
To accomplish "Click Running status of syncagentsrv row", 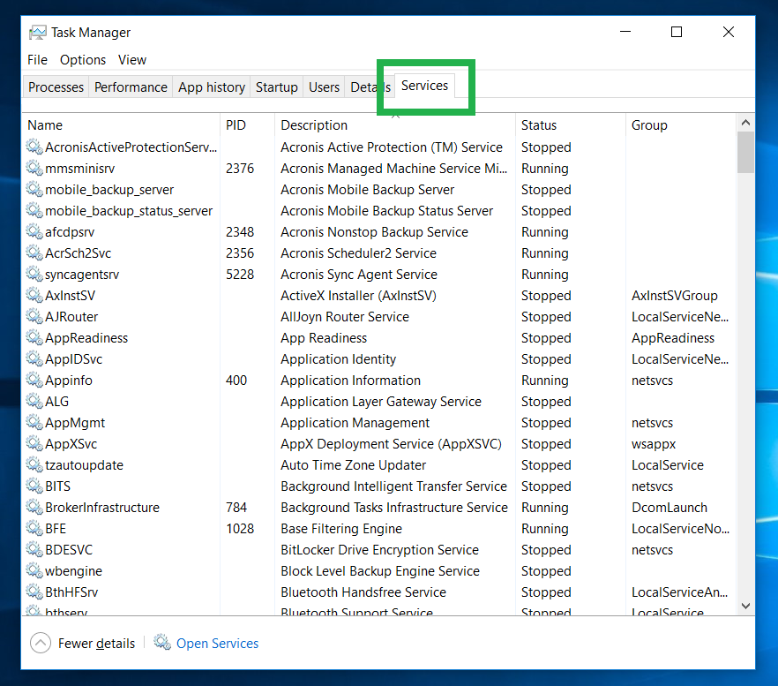I will click(545, 275).
